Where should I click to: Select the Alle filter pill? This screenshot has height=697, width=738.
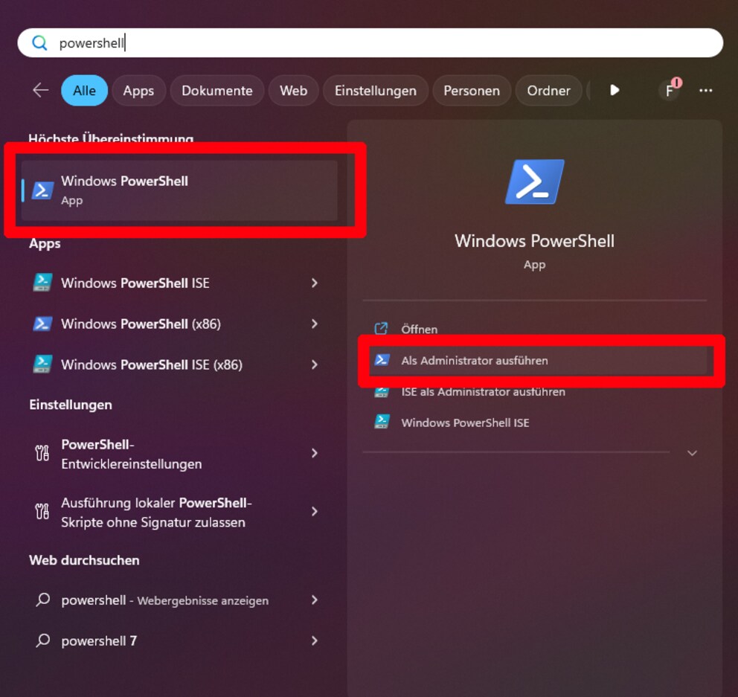[x=84, y=90]
